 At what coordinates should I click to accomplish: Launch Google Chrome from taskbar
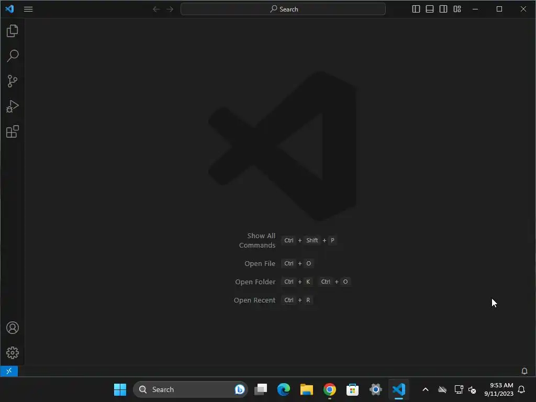tap(330, 389)
